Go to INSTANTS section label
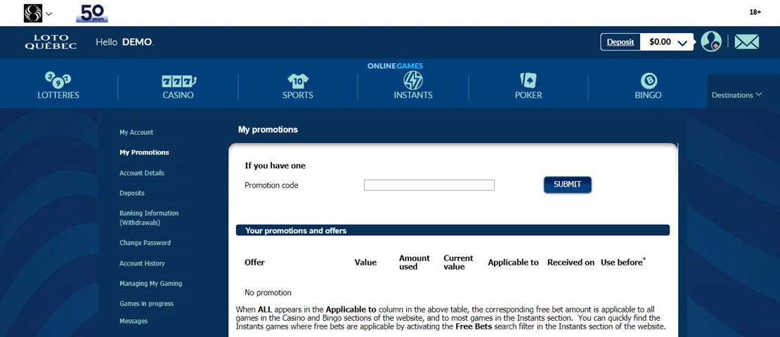Image resolution: width=780 pixels, height=337 pixels. pos(413,95)
